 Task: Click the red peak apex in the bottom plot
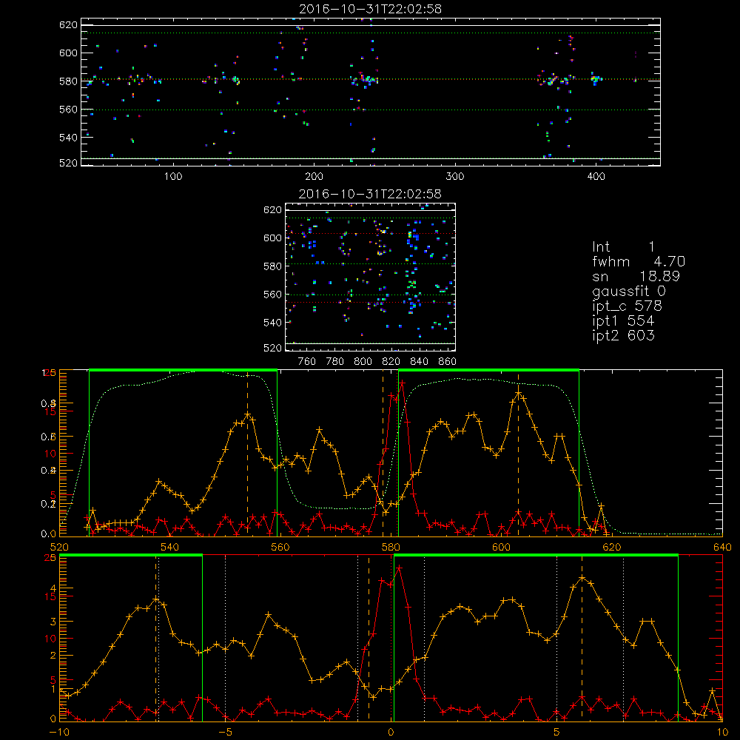coord(399,568)
